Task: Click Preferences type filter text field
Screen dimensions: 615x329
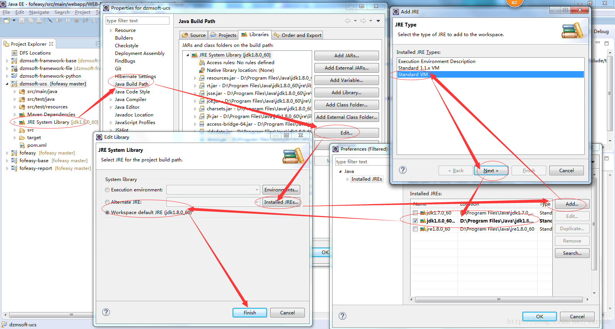Action: coord(362,161)
